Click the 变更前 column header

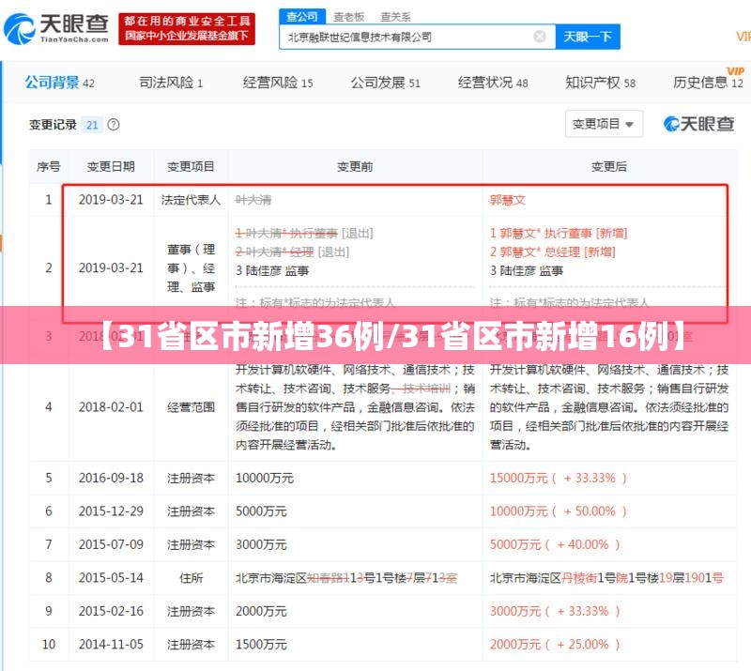[x=355, y=167]
